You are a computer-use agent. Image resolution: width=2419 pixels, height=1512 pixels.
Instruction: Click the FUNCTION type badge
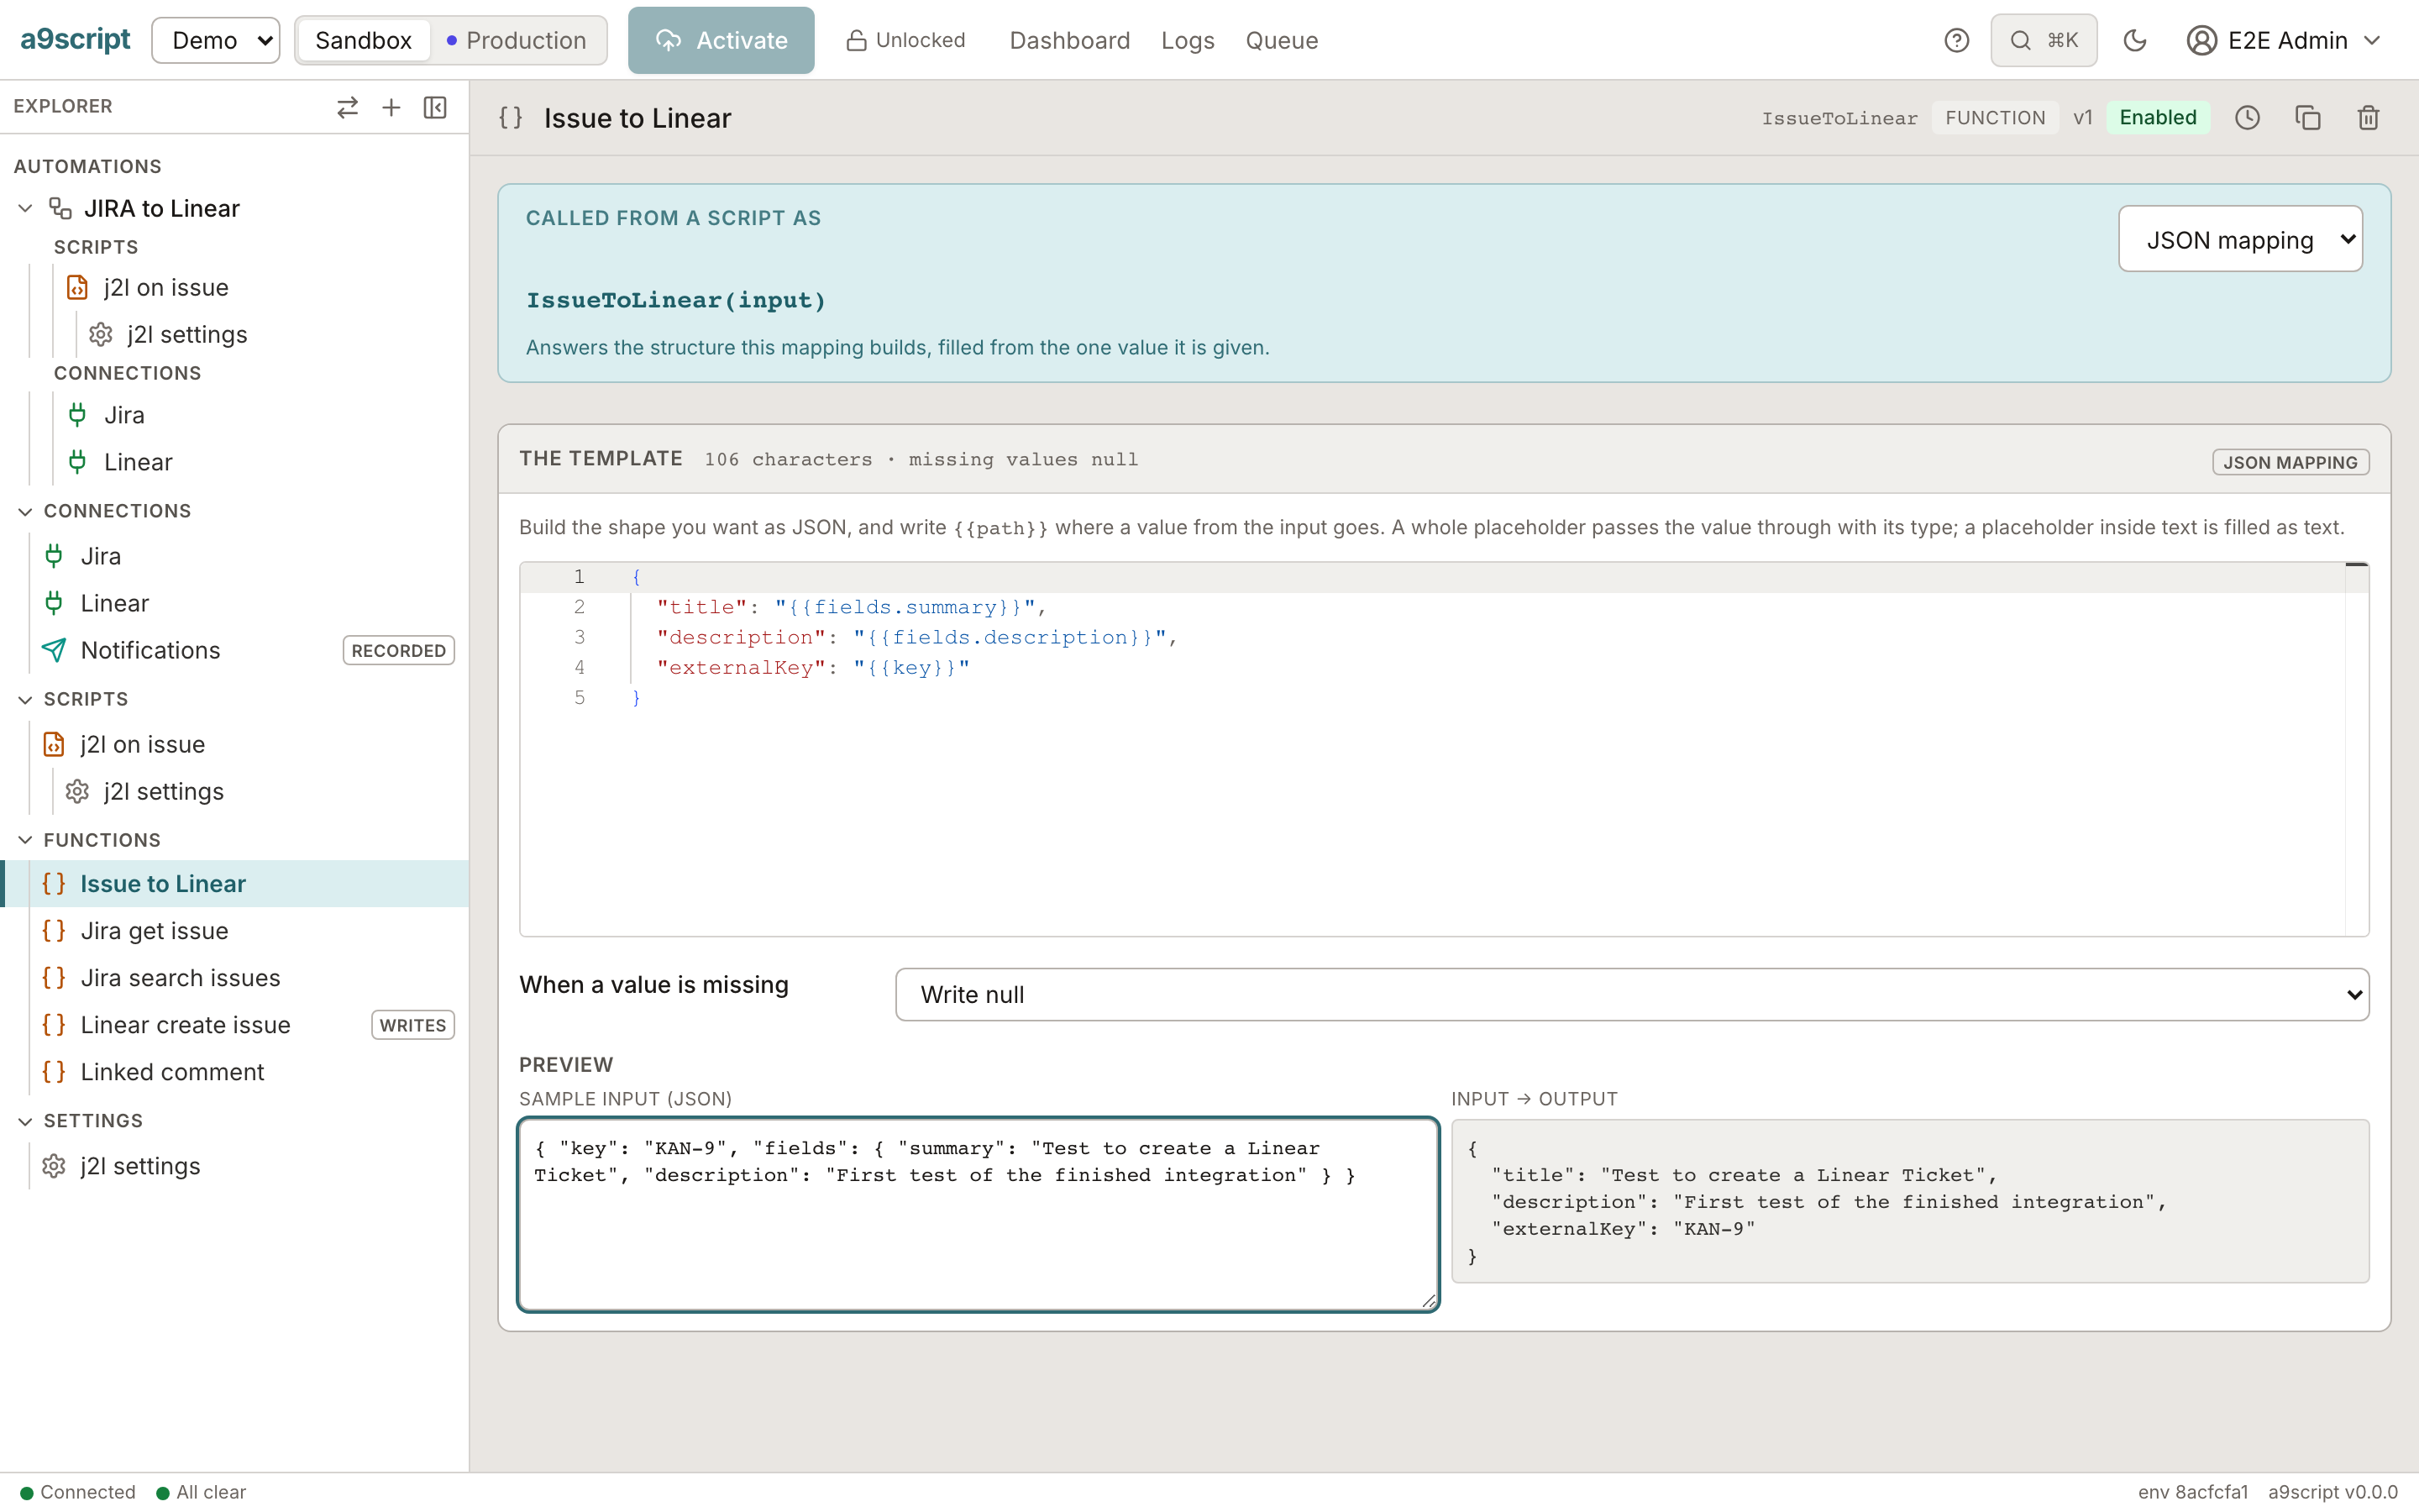pos(1995,118)
